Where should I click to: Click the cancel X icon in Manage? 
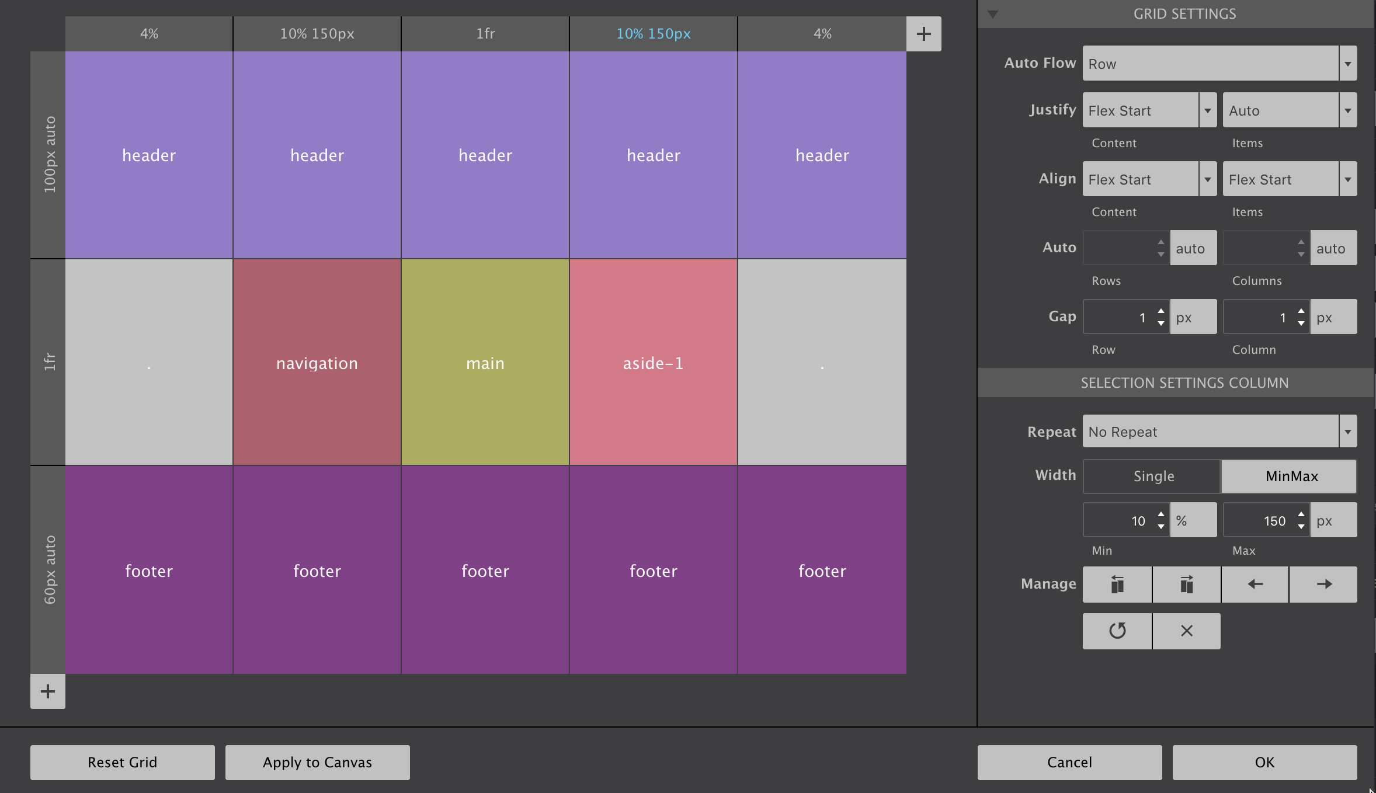pos(1185,631)
